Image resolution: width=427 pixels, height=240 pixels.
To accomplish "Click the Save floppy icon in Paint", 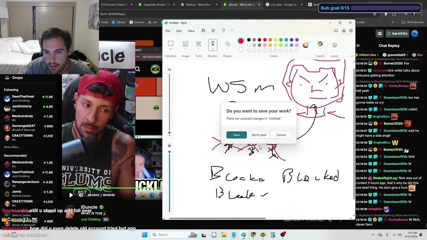I will point(203,31).
